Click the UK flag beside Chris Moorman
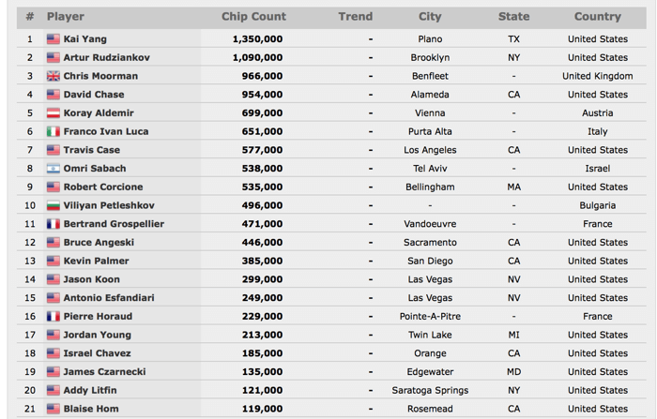Image resolution: width=657 pixels, height=419 pixels. (x=53, y=76)
